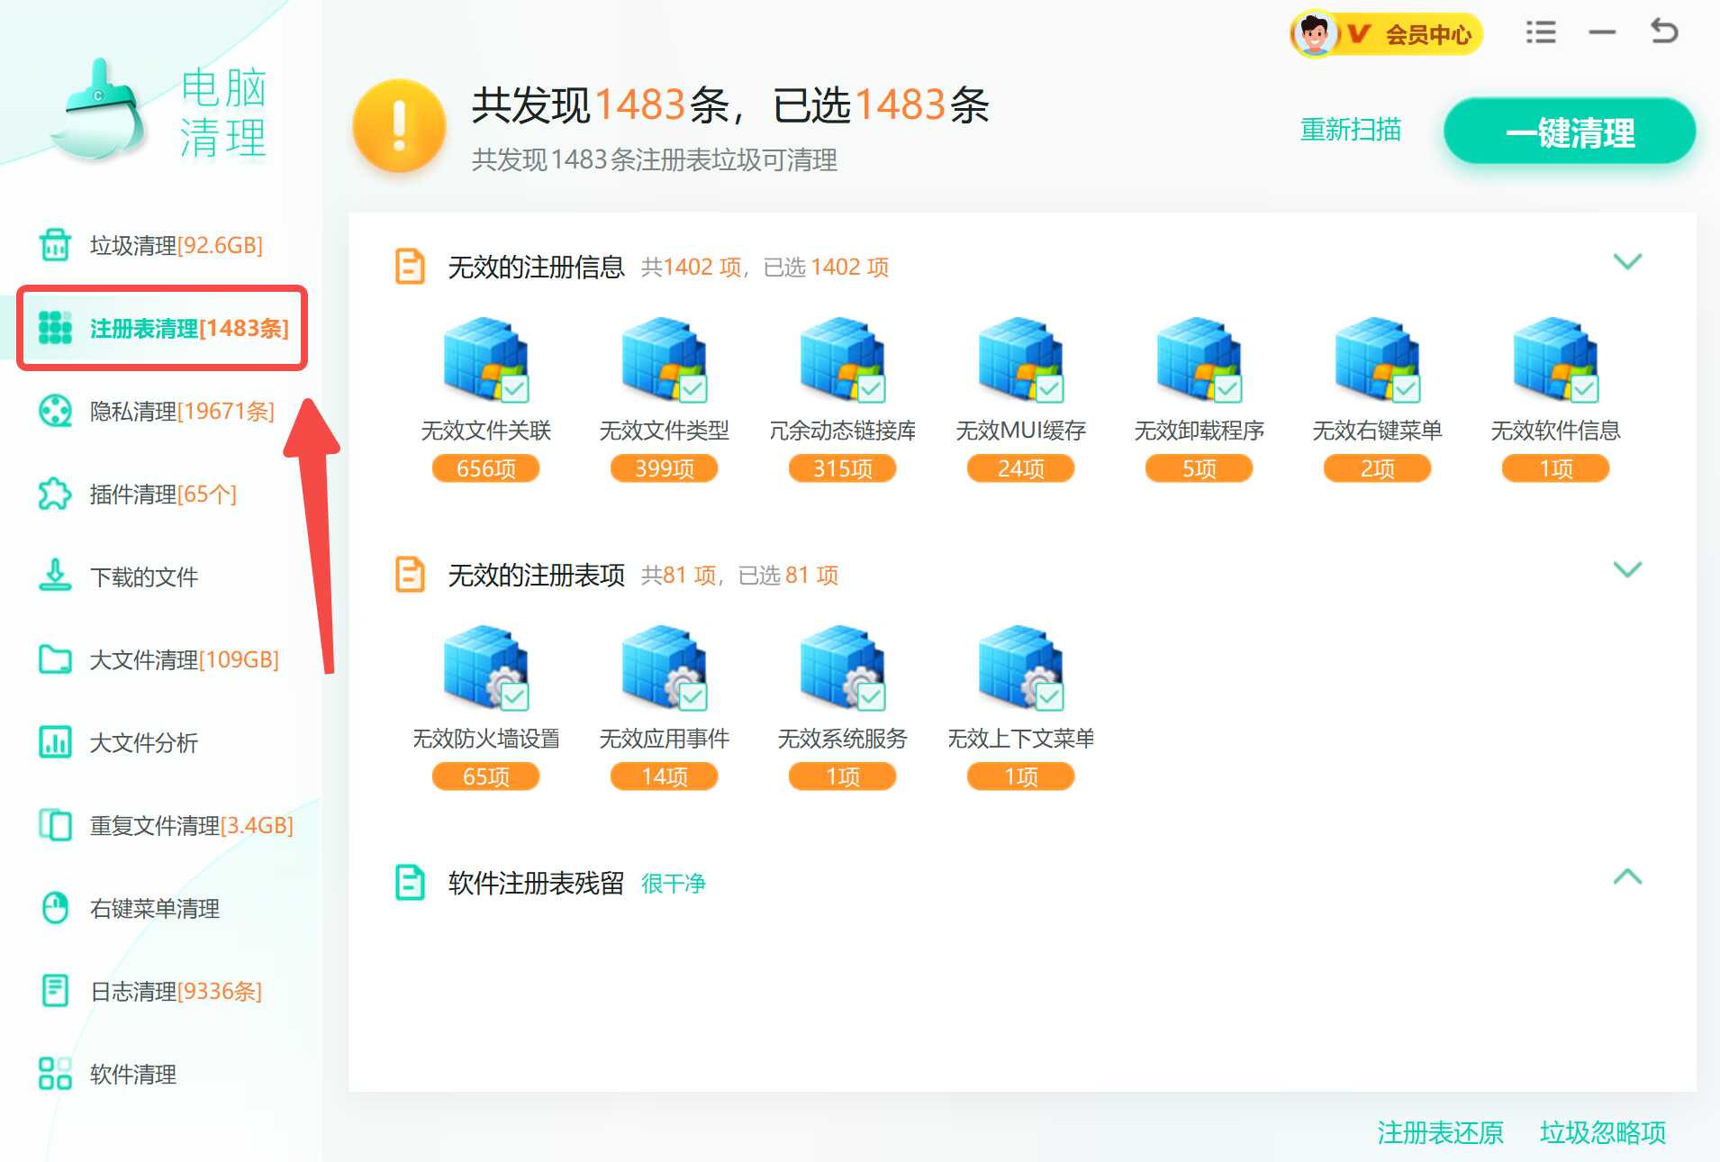1720x1162 pixels.
Task: Click the 656项 count badge
Action: (x=485, y=468)
